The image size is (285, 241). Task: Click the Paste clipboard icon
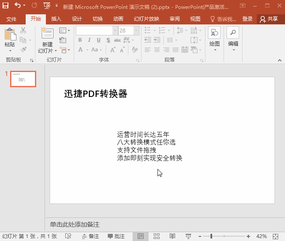point(10,35)
